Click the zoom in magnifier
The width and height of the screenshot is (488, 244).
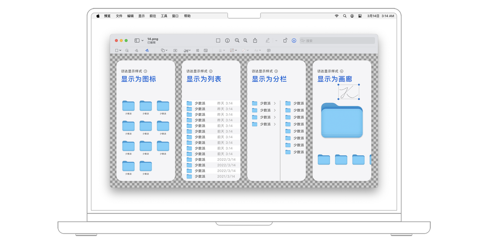click(x=246, y=41)
